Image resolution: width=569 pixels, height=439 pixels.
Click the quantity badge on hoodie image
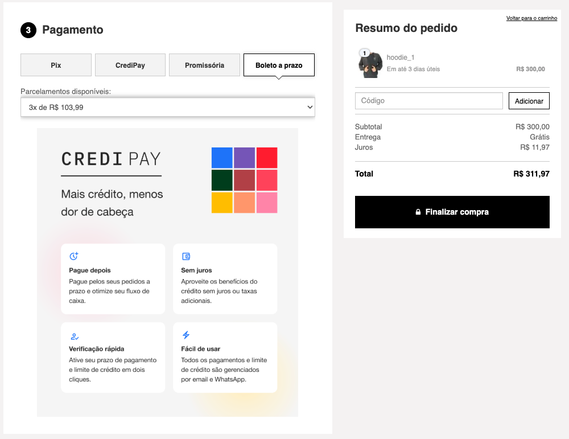(364, 53)
